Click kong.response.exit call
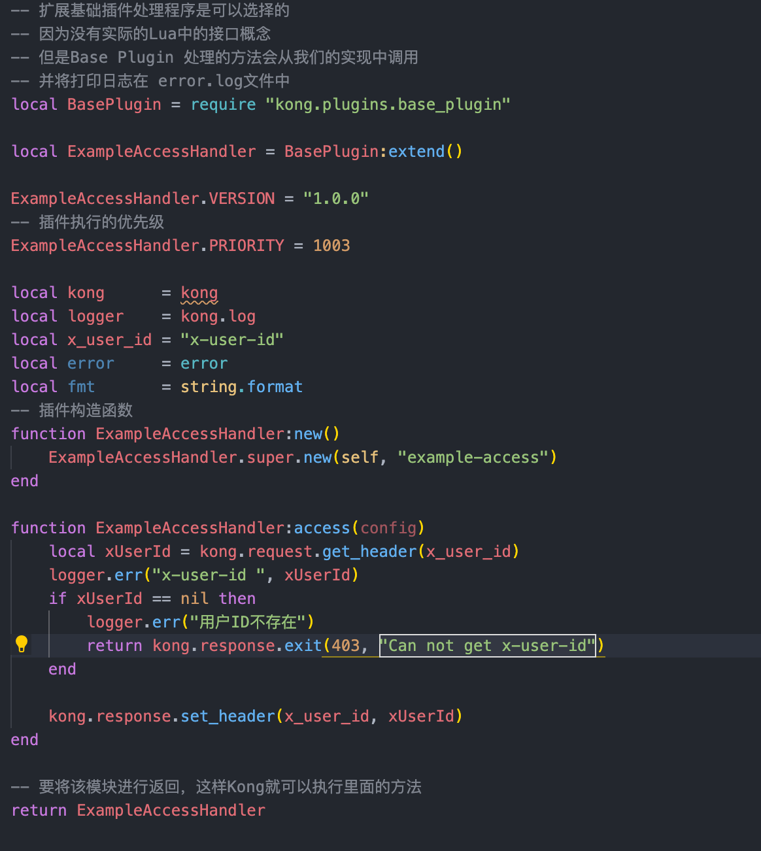Viewport: 761px width, 851px height. click(237, 646)
